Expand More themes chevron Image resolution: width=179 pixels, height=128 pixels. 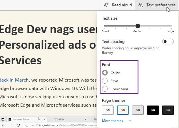click(129, 121)
